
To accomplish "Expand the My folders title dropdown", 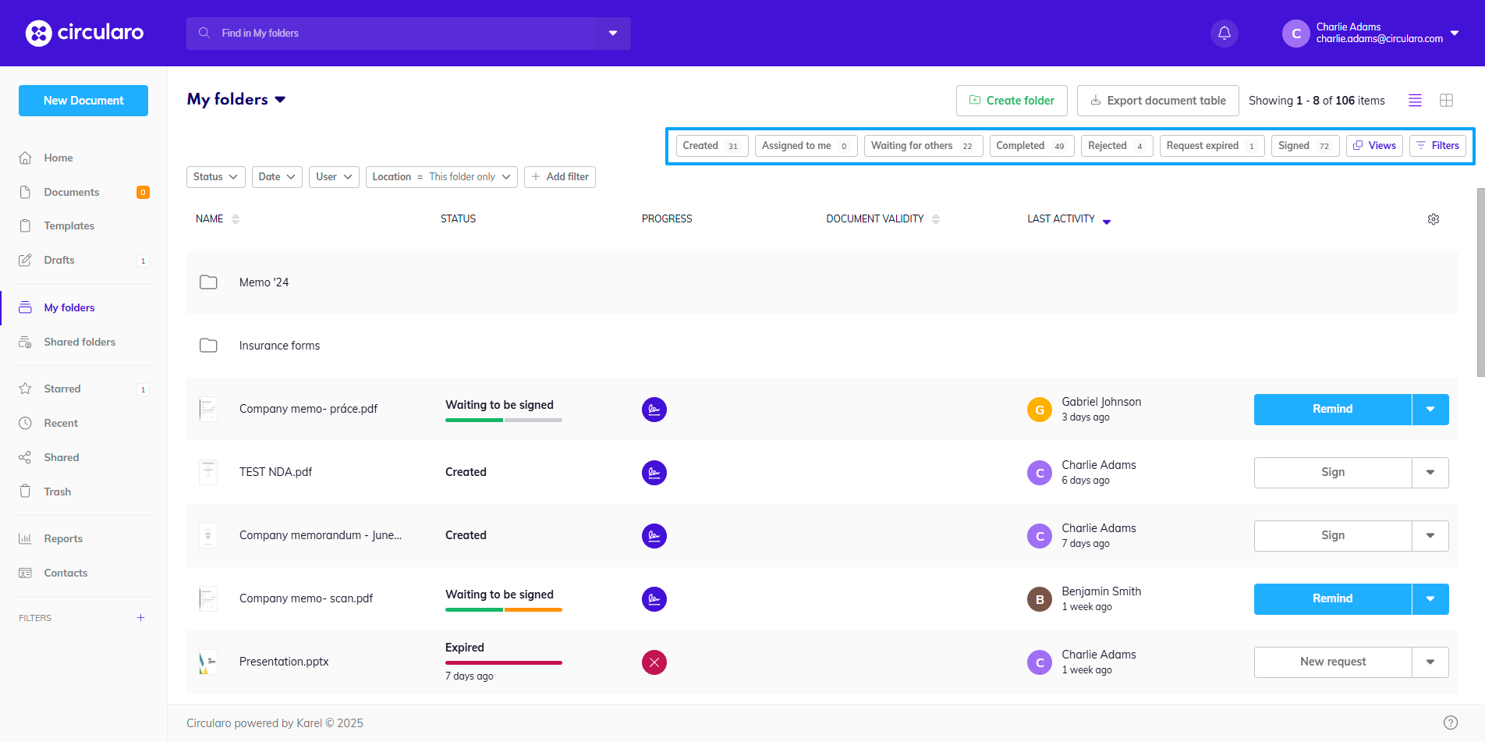I will [x=280, y=100].
